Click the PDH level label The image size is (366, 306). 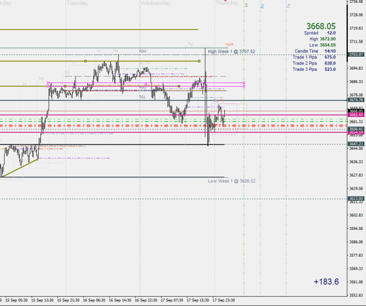coord(143,51)
